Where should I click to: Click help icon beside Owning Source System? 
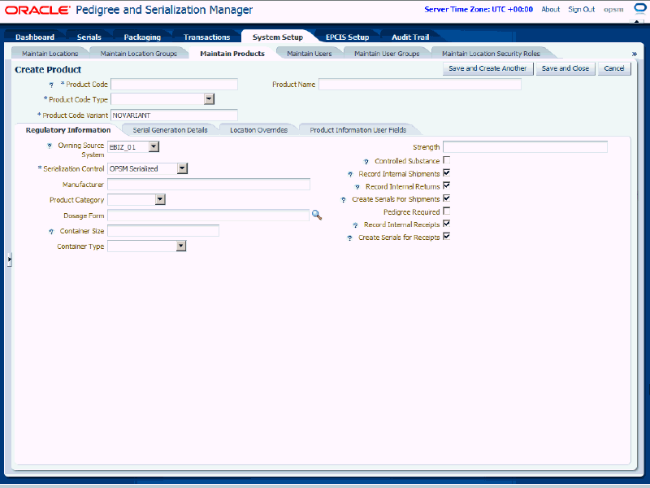click(50, 146)
